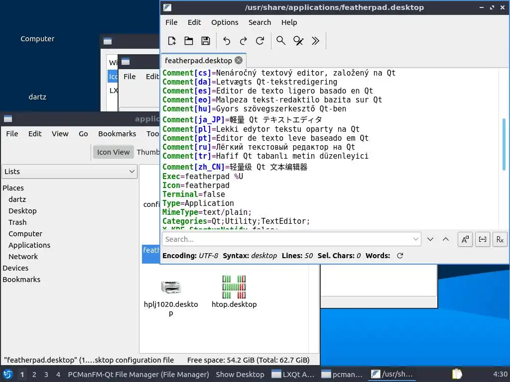Click Encoding: UTF-8 in status bar
Viewport: 510px width, 382px height.
pyautogui.click(x=190, y=256)
